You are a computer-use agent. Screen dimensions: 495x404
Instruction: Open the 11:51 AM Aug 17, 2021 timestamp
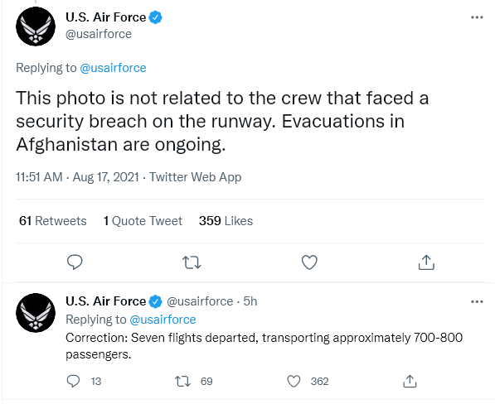pos(77,177)
